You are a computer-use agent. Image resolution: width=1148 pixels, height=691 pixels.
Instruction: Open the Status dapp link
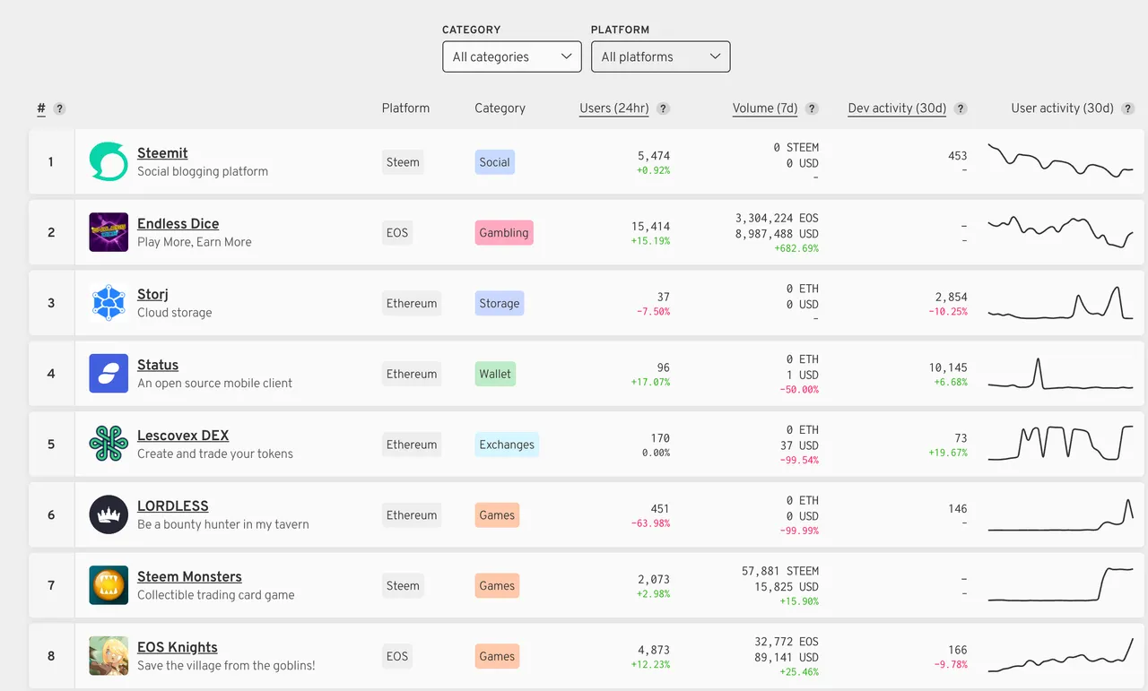coord(158,365)
